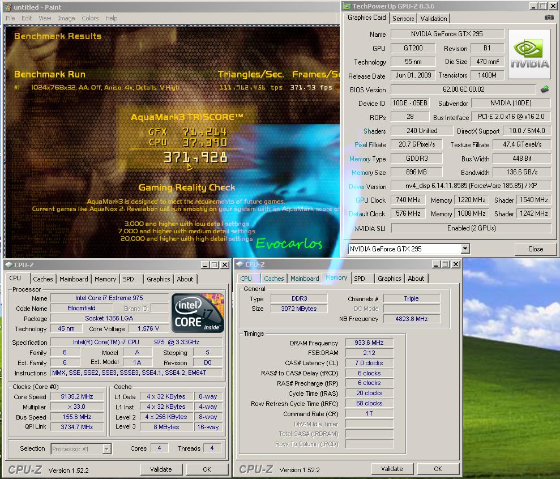
Task: Click the Paint title bar app icon
Action: tap(8, 7)
